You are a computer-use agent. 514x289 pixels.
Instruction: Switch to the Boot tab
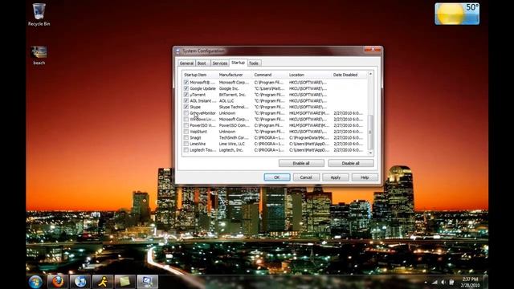point(202,63)
